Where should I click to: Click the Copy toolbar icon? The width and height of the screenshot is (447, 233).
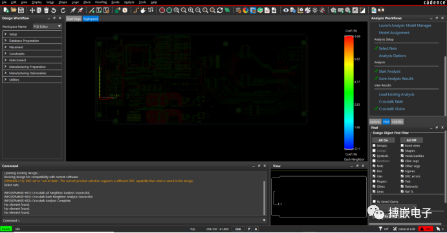(x=39, y=10)
